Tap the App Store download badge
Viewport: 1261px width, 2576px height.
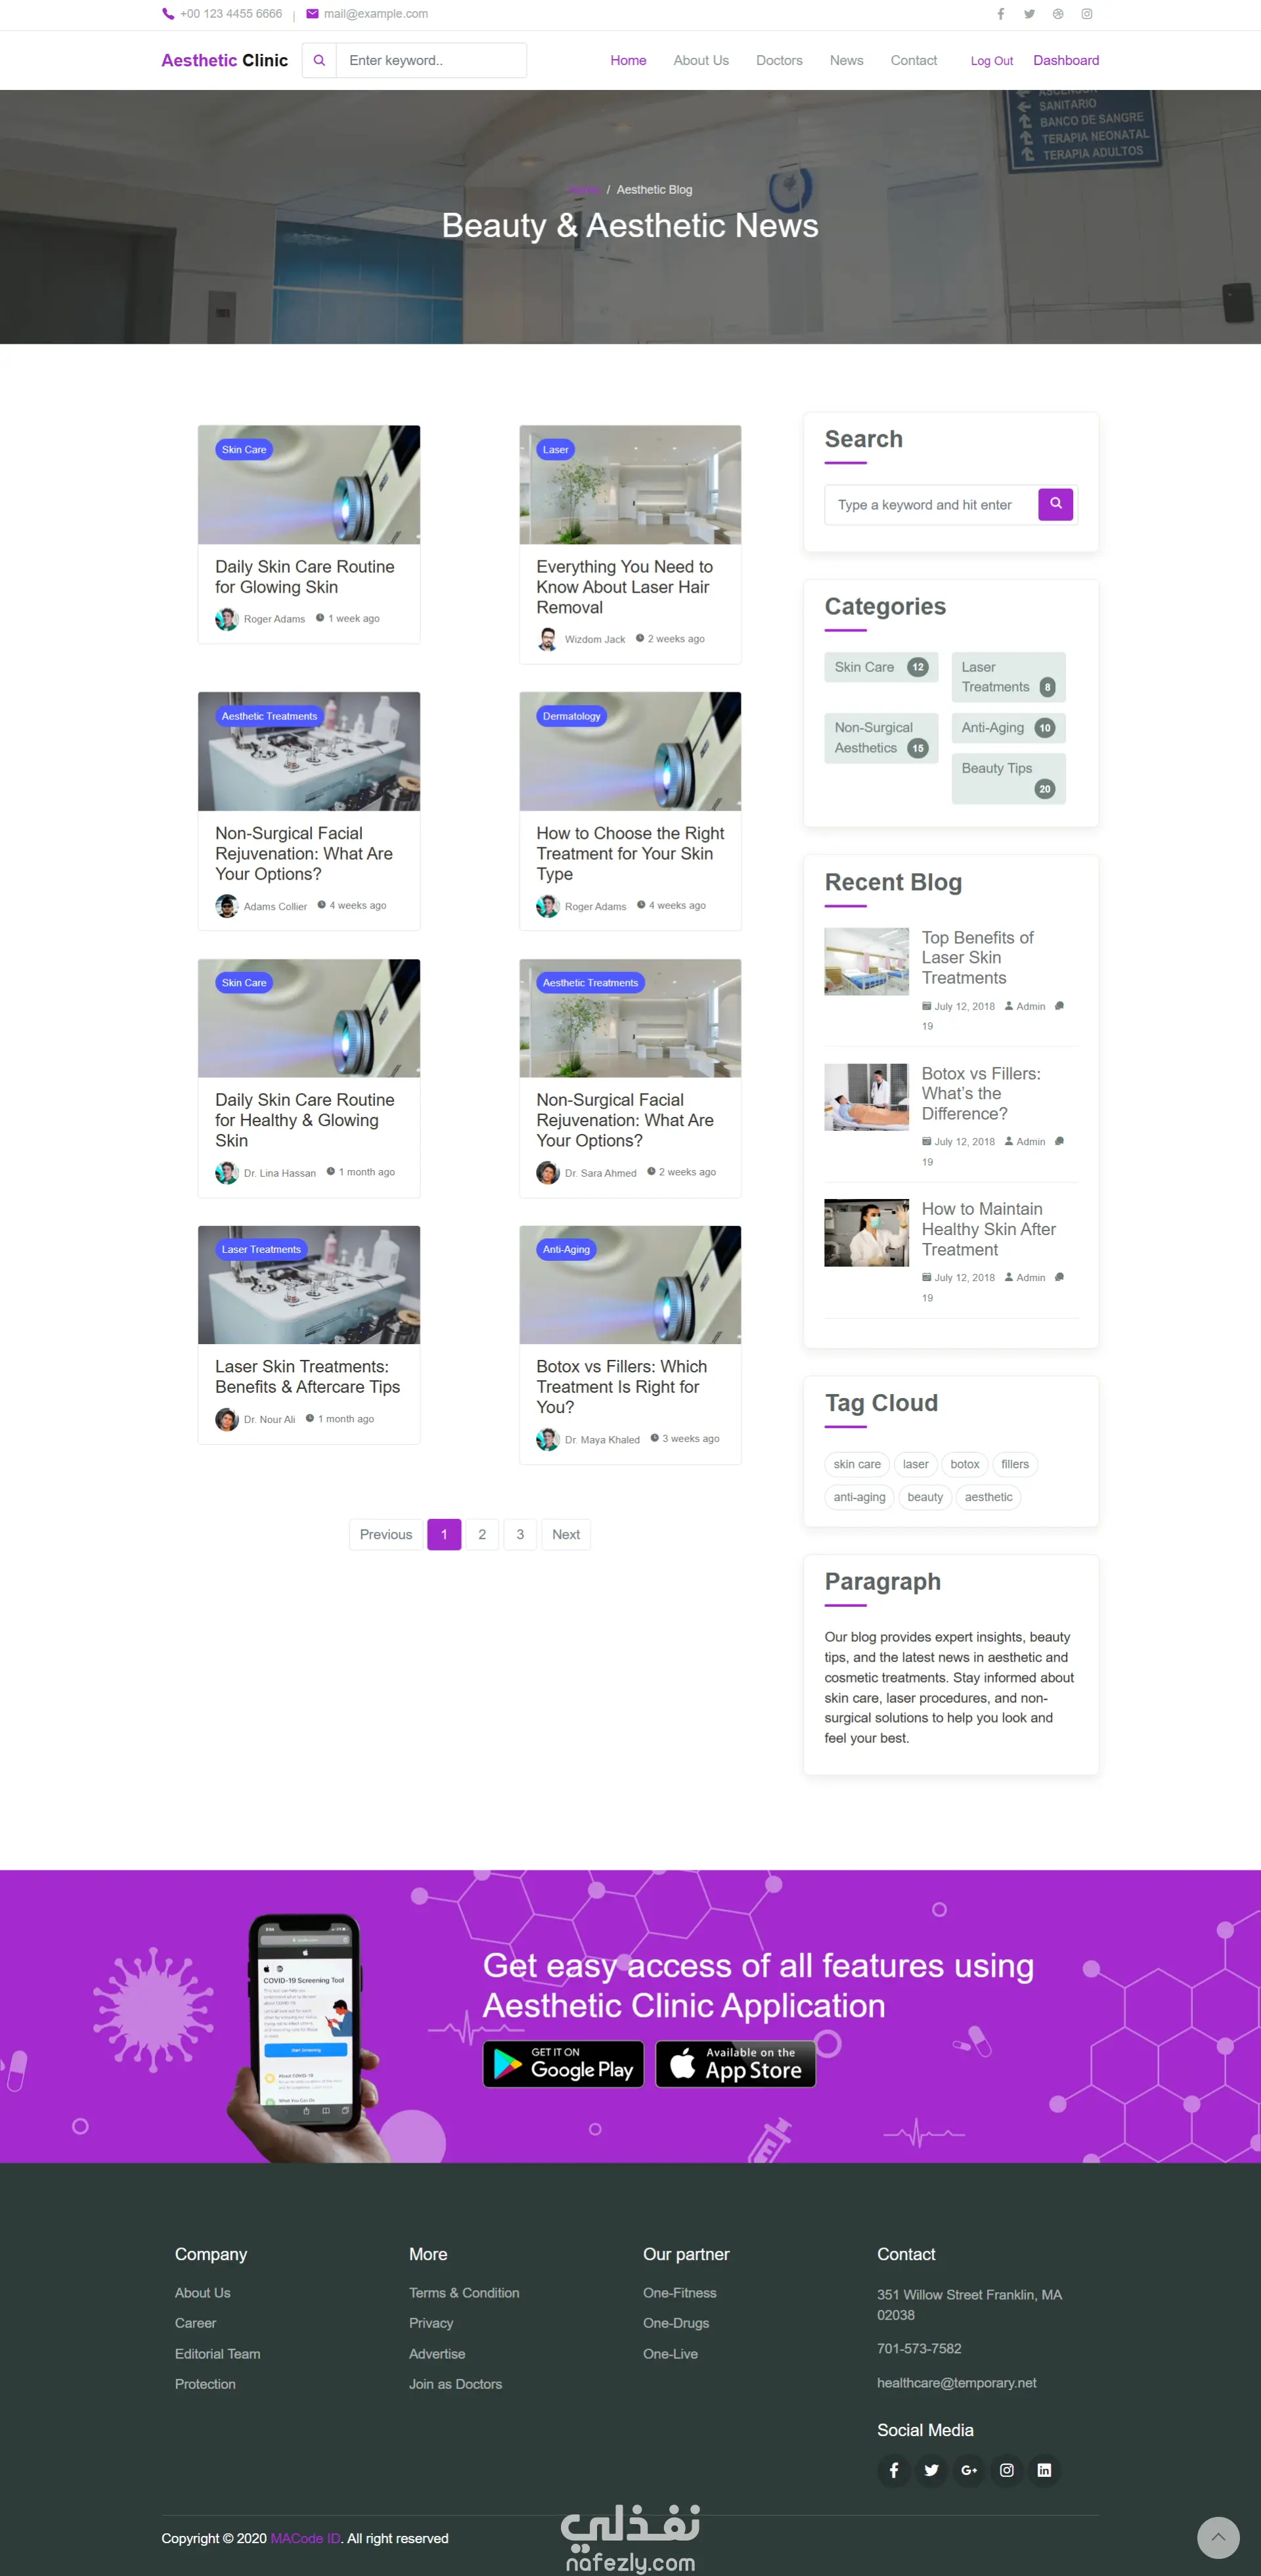point(735,2064)
